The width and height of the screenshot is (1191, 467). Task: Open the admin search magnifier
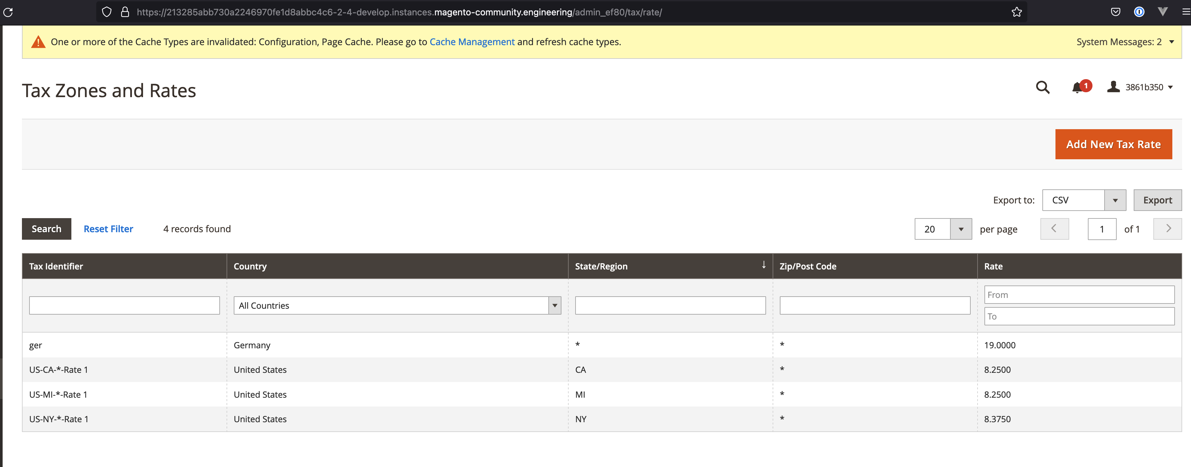click(1042, 87)
